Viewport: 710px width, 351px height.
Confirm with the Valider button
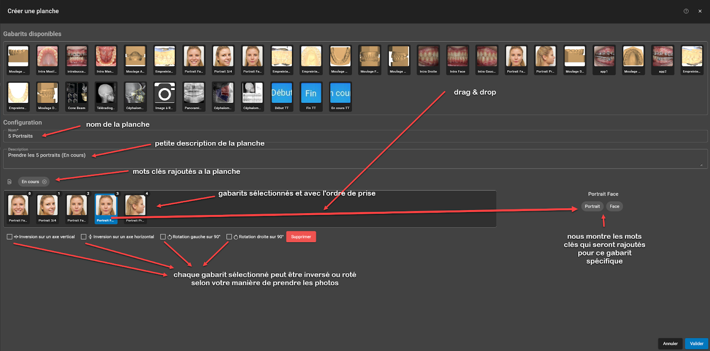click(696, 343)
